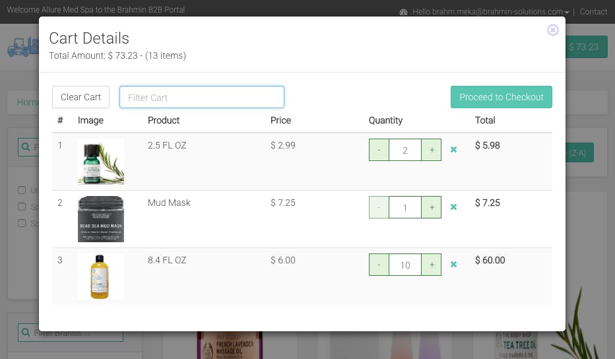Remove Mud Mask item from cart

pyautogui.click(x=453, y=207)
